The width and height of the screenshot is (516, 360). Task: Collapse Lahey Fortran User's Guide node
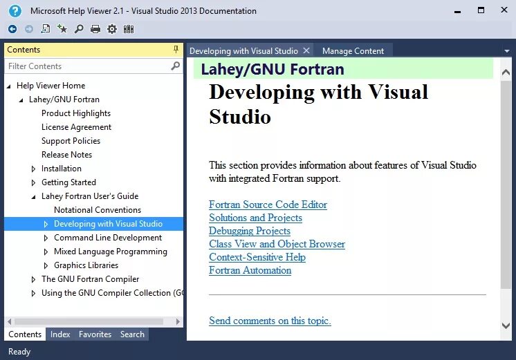pos(34,197)
